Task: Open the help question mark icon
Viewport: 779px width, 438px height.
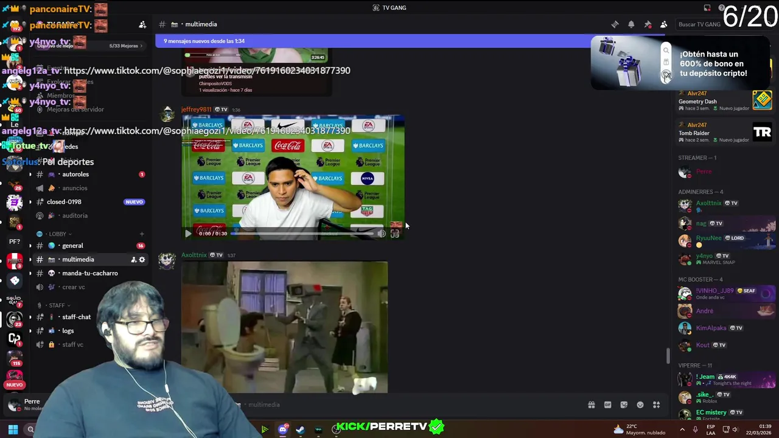Action: pos(722,8)
